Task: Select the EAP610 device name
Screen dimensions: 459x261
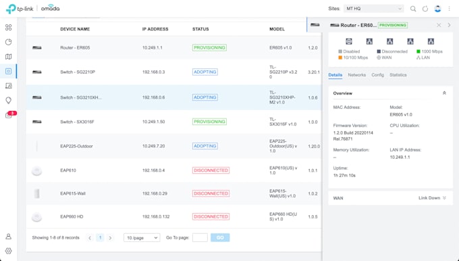Action: coord(68,170)
